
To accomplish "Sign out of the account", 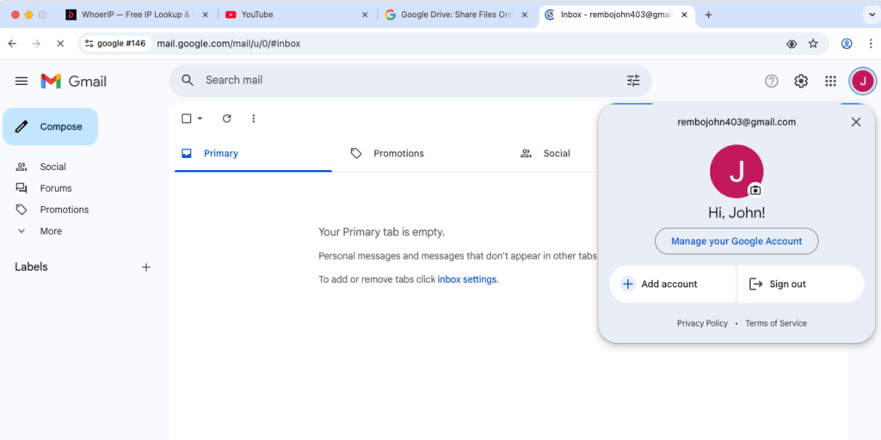I will pyautogui.click(x=801, y=284).
